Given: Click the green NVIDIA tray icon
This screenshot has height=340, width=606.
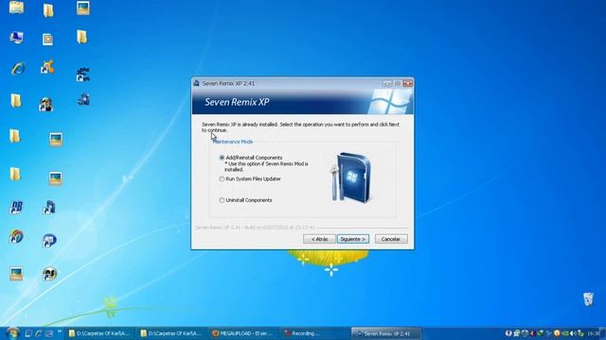Looking at the screenshot, I should click(x=566, y=333).
